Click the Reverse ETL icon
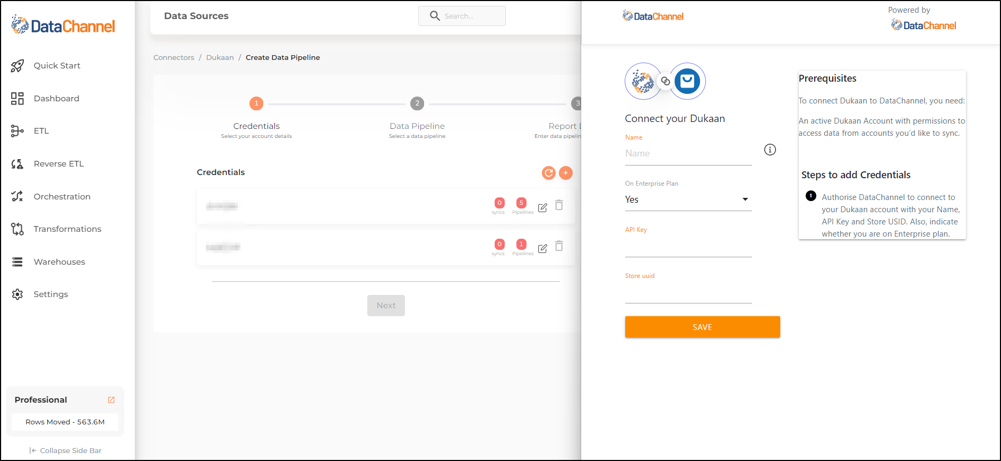The width and height of the screenshot is (1001, 461). (x=18, y=164)
